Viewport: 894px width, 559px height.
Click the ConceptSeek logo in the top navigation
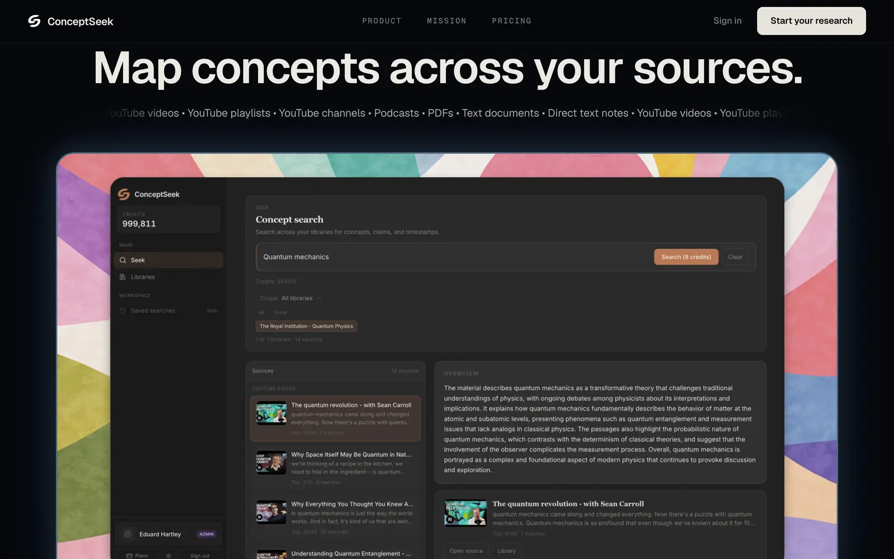coord(70,21)
